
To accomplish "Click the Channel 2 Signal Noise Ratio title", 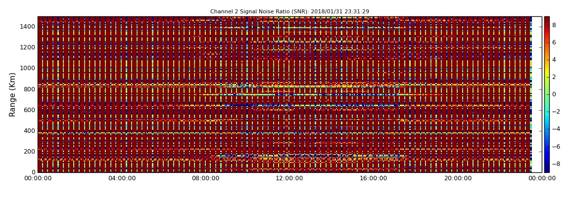I will [289, 11].
